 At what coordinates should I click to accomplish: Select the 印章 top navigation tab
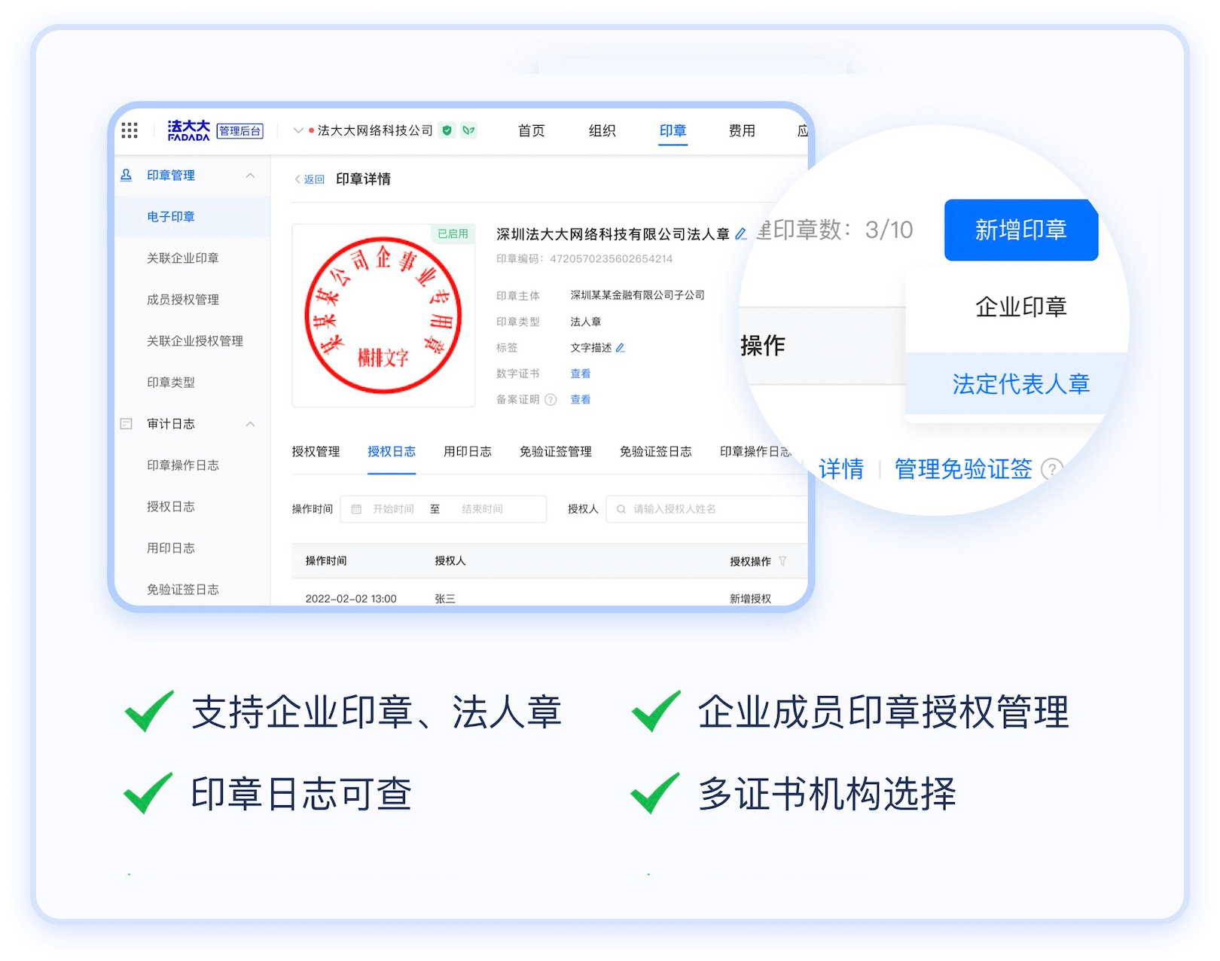tap(673, 130)
